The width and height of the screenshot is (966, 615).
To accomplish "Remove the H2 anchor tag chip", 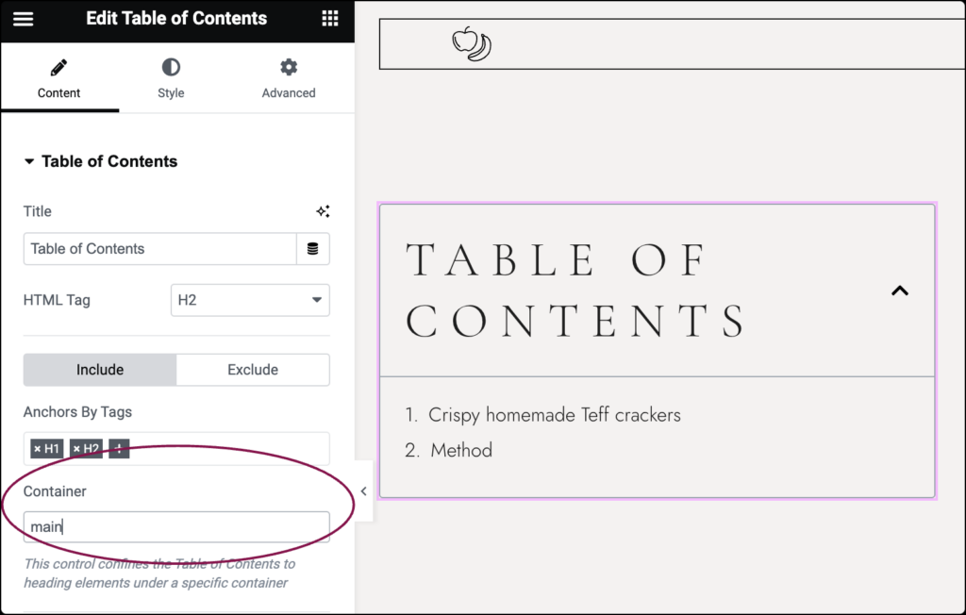I will 78,448.
